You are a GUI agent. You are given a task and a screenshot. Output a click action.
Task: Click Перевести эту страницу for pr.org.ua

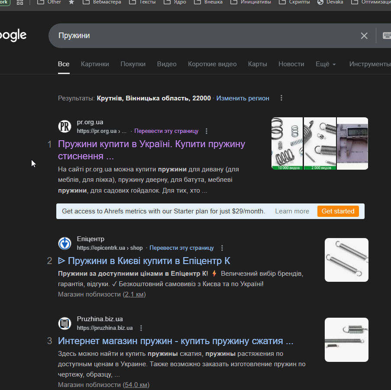coord(166,131)
